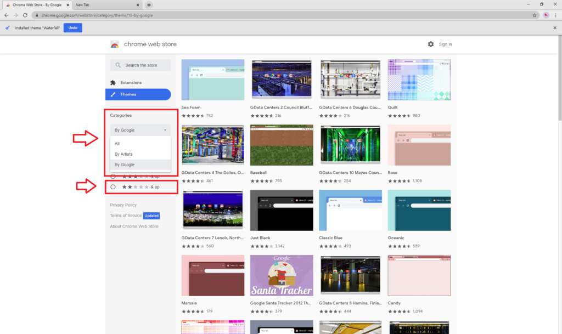The image size is (562, 334).
Task: Click the Sign in link
Action: (445, 44)
